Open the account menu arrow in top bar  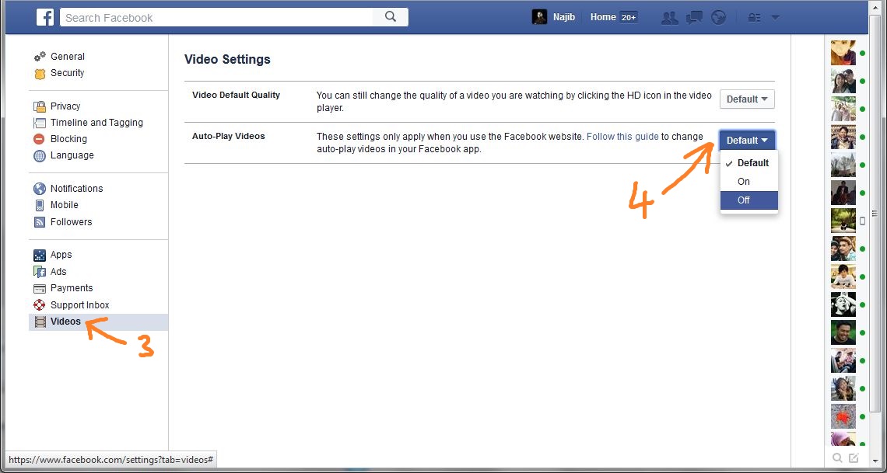click(x=775, y=18)
